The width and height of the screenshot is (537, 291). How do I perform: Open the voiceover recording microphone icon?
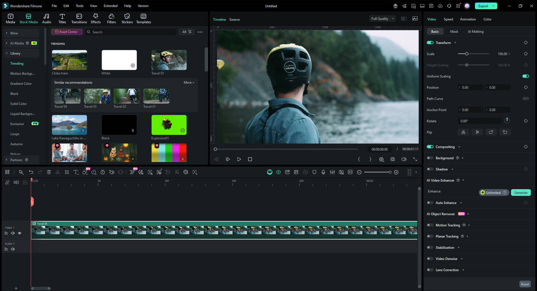(x=323, y=172)
